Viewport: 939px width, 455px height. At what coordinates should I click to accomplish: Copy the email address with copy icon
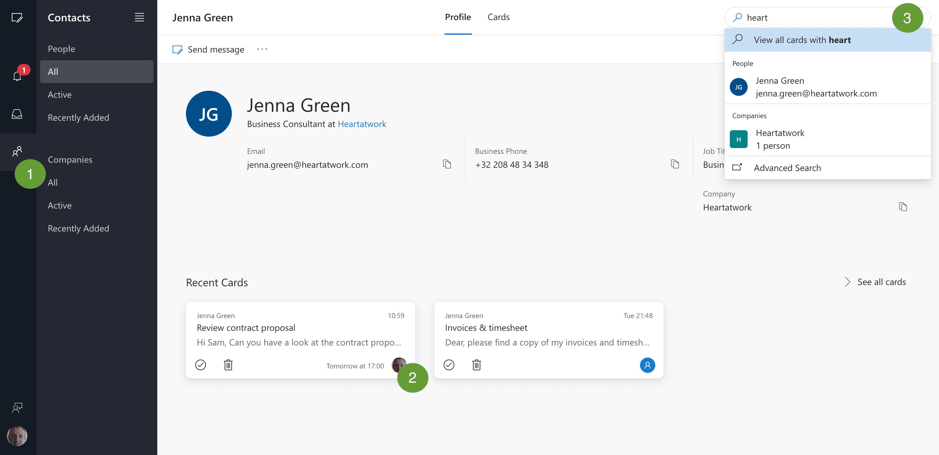click(447, 164)
